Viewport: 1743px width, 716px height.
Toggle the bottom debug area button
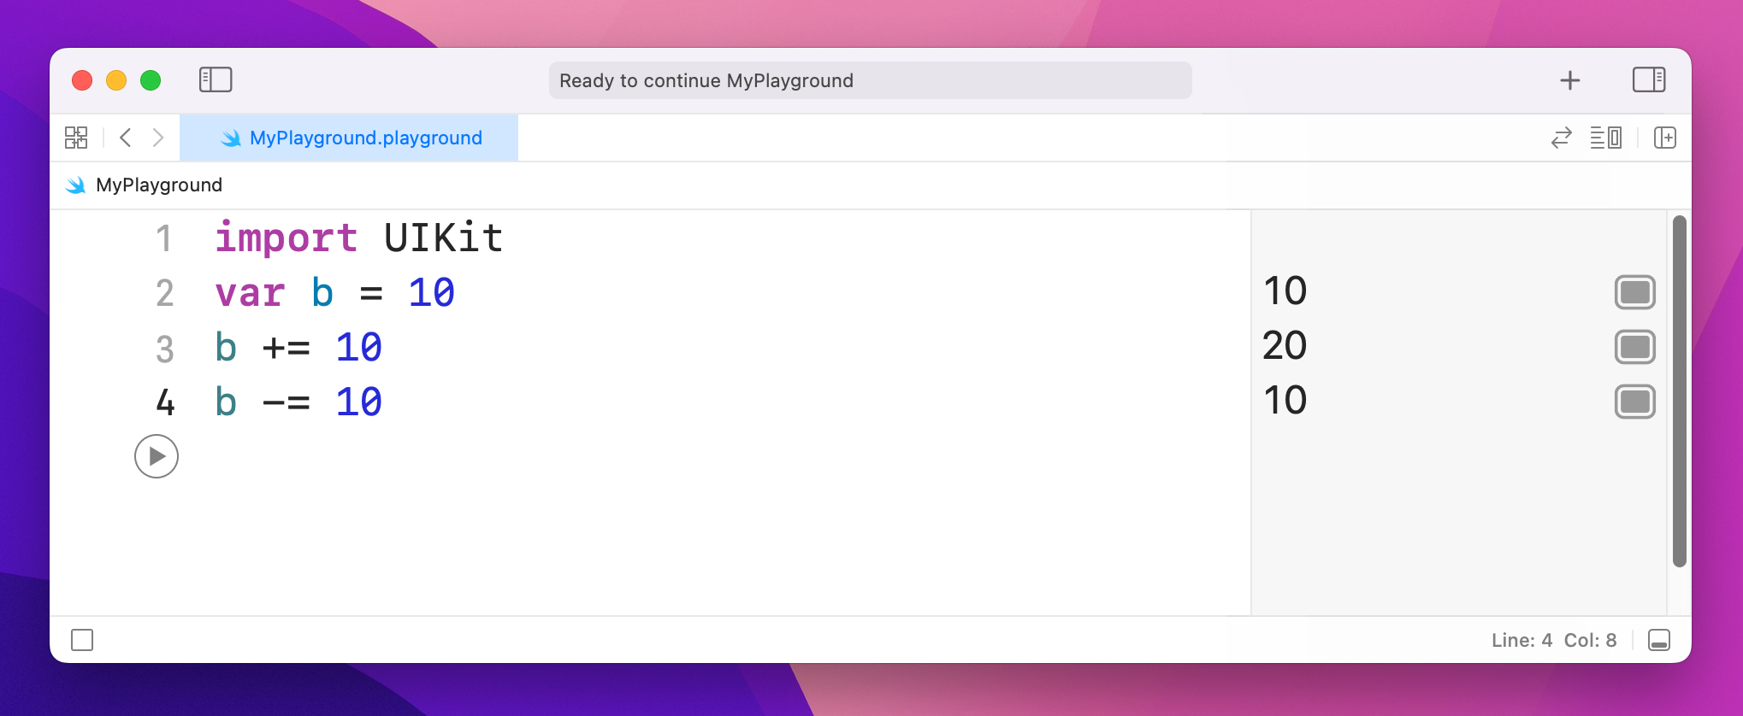click(1658, 640)
